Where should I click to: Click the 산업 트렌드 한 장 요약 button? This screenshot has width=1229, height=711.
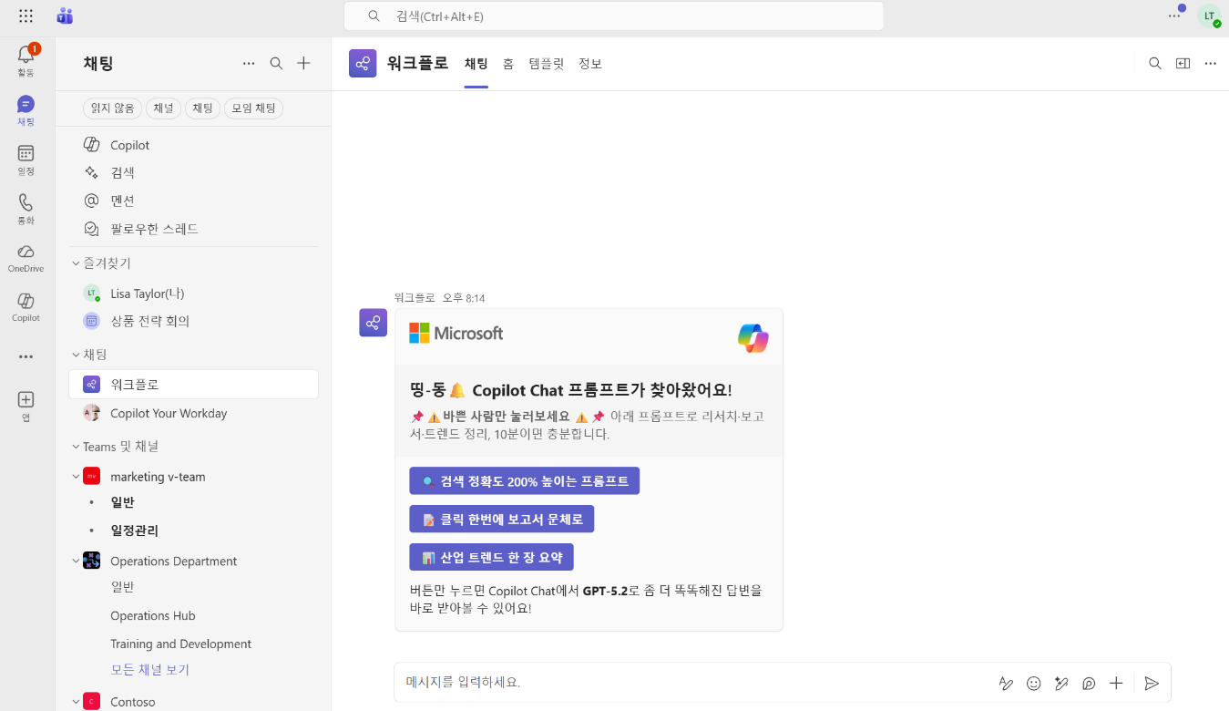[491, 556]
